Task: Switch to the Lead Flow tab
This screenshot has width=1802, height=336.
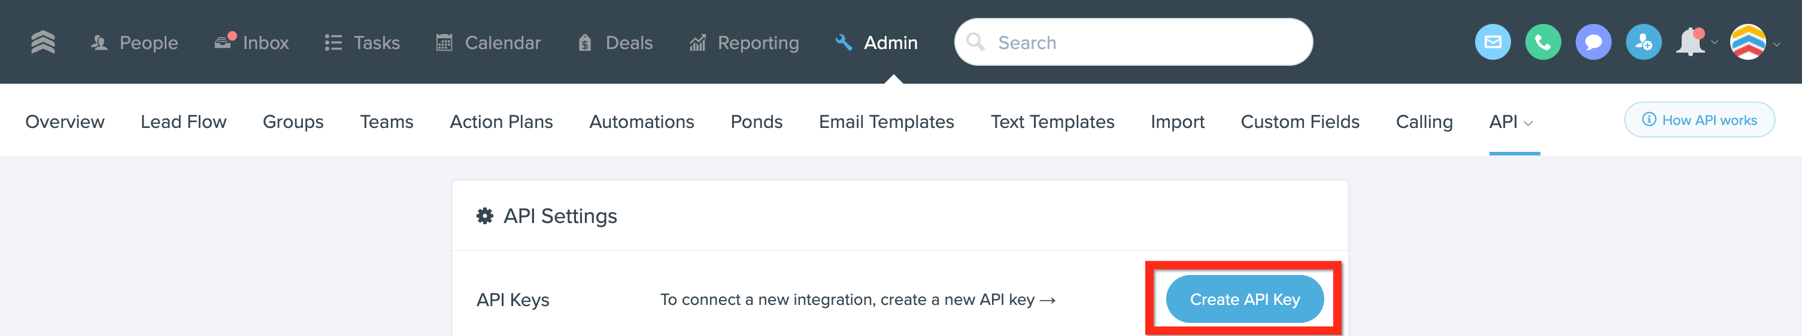Action: 183,121
